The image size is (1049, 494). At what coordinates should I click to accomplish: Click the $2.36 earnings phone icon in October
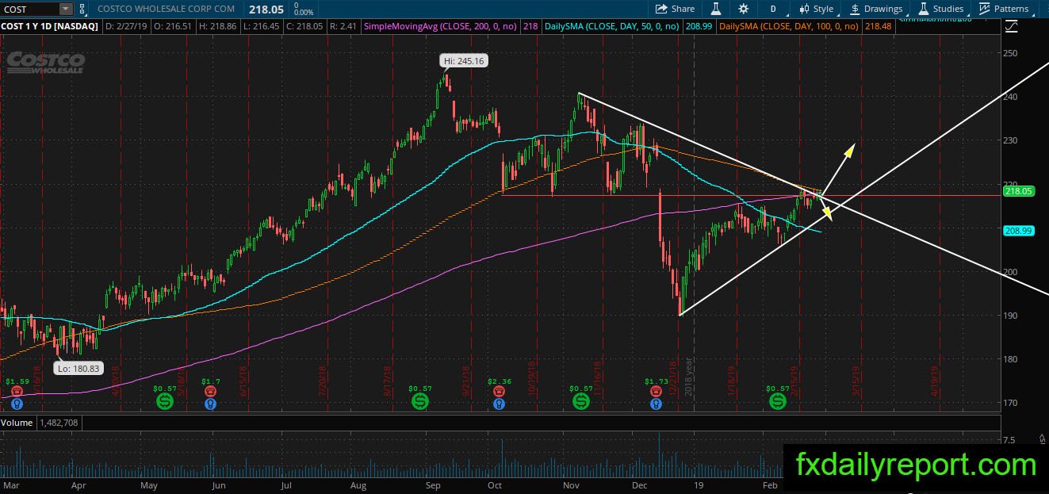click(x=498, y=391)
